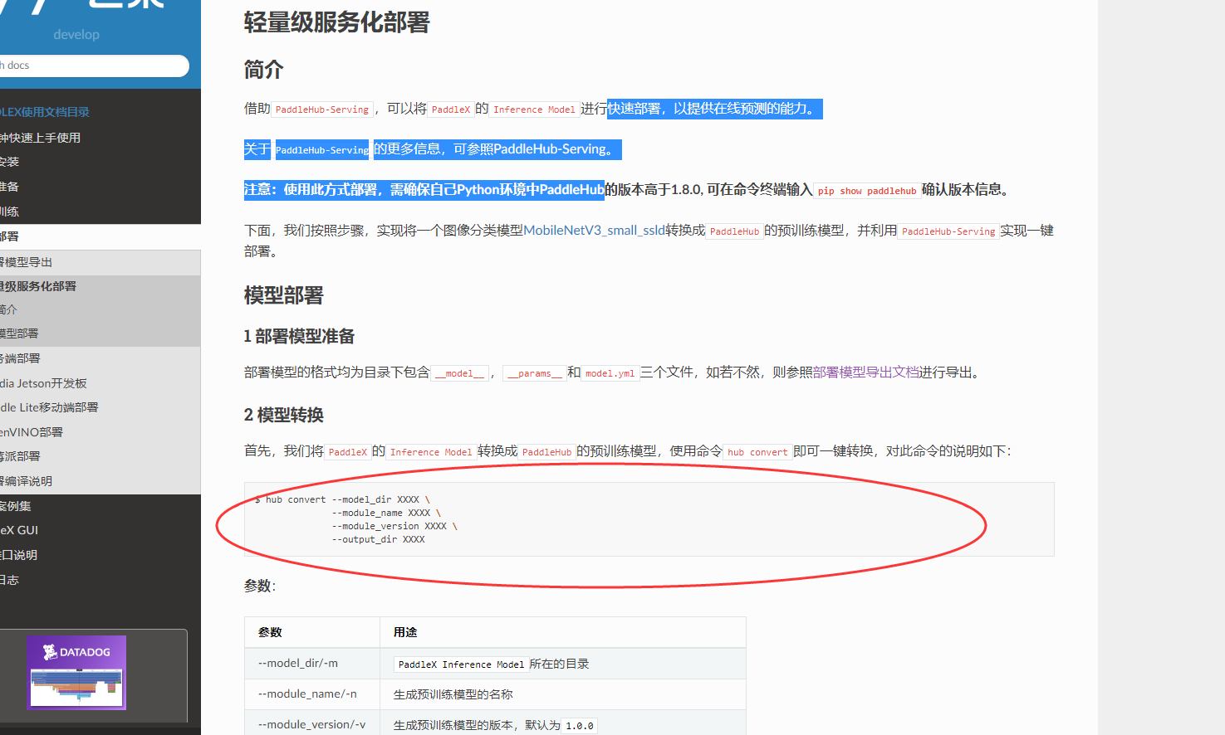This screenshot has height=735, width=1225.
Task: Click the --module_version/-v table cell
Action: (312, 724)
